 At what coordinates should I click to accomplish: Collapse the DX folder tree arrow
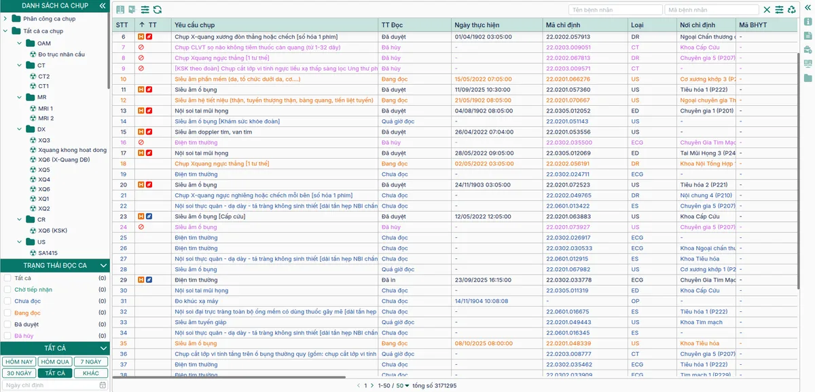[x=20, y=129]
